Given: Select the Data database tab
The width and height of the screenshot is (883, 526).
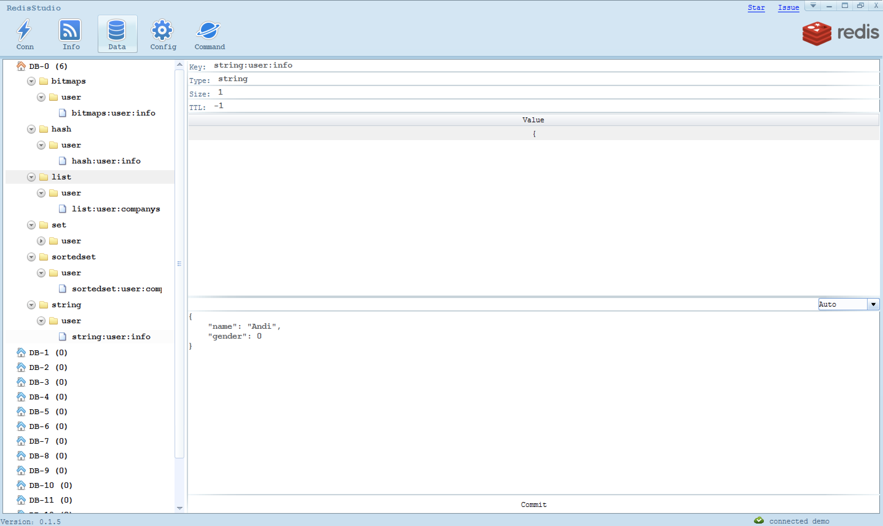Looking at the screenshot, I should [117, 34].
